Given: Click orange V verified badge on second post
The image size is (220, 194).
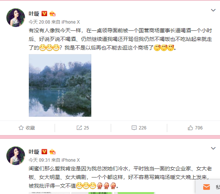Looking at the screenshot, I should click(44, 152).
